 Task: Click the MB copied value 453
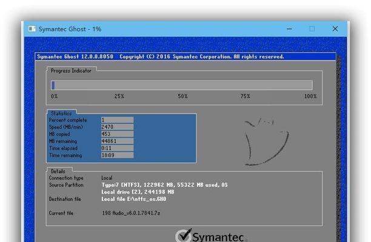pyautogui.click(x=117, y=134)
